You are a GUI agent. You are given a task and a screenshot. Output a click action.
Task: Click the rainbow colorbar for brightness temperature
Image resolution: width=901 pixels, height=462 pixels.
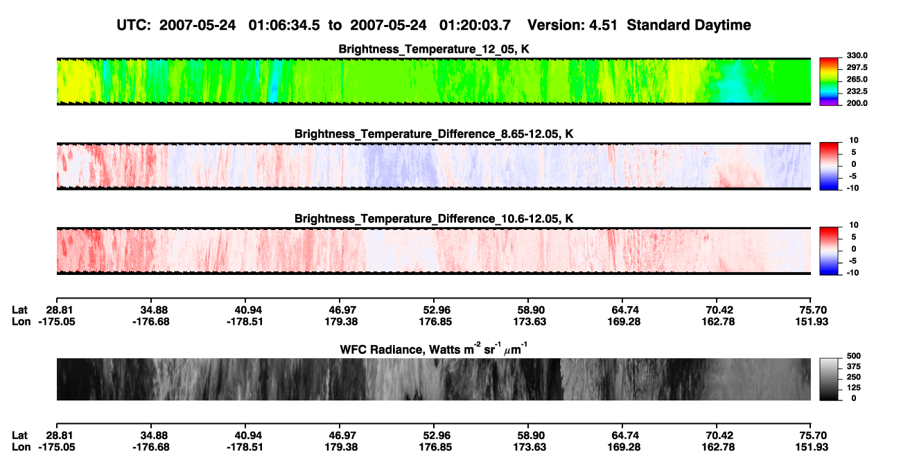tap(830, 81)
